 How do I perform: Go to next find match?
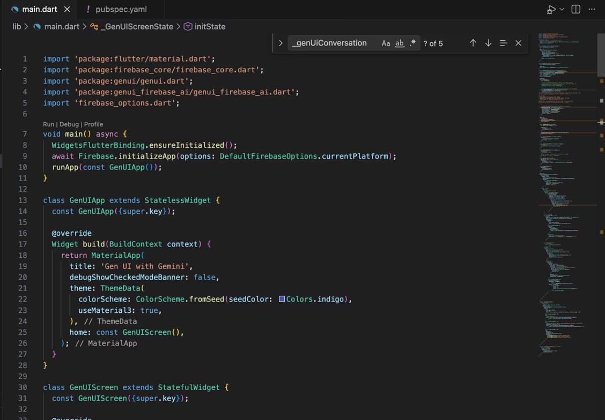pos(488,43)
